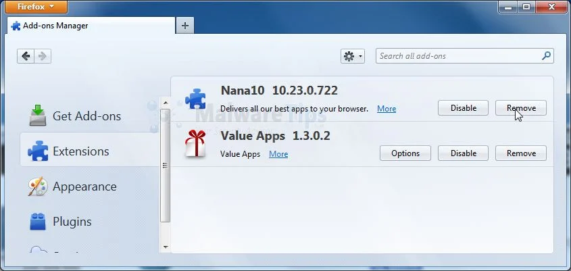Select the Add-ons Manager tab
The width and height of the screenshot is (571, 271).
point(91,26)
